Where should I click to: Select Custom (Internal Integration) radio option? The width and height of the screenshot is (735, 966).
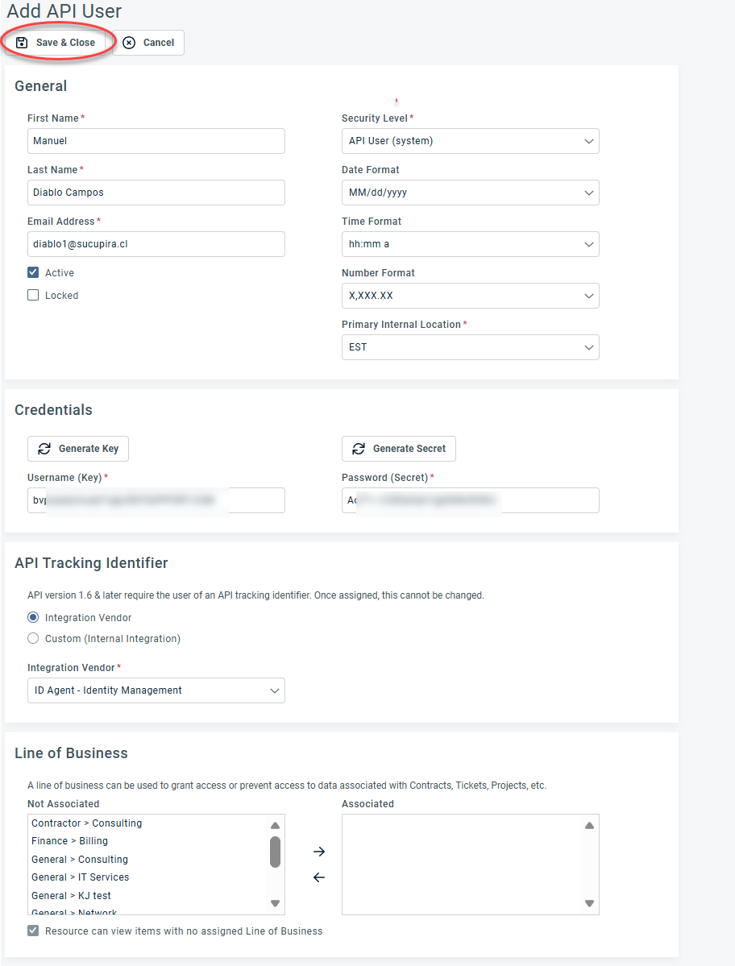coord(33,639)
